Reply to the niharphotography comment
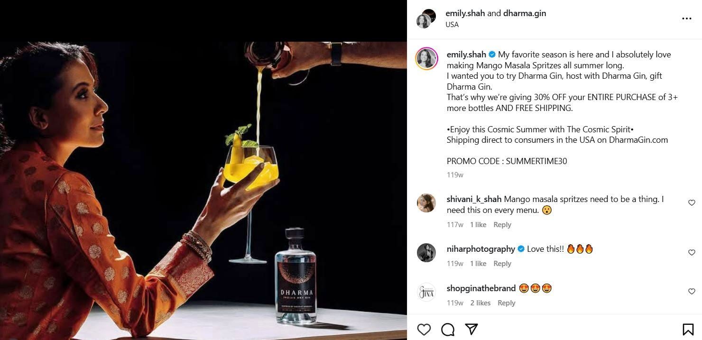 (x=502, y=264)
